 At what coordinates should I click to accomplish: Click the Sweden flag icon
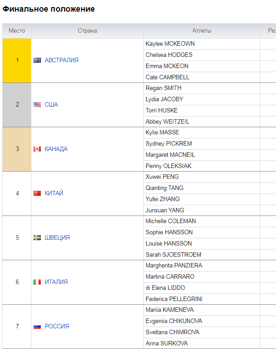tap(37, 237)
